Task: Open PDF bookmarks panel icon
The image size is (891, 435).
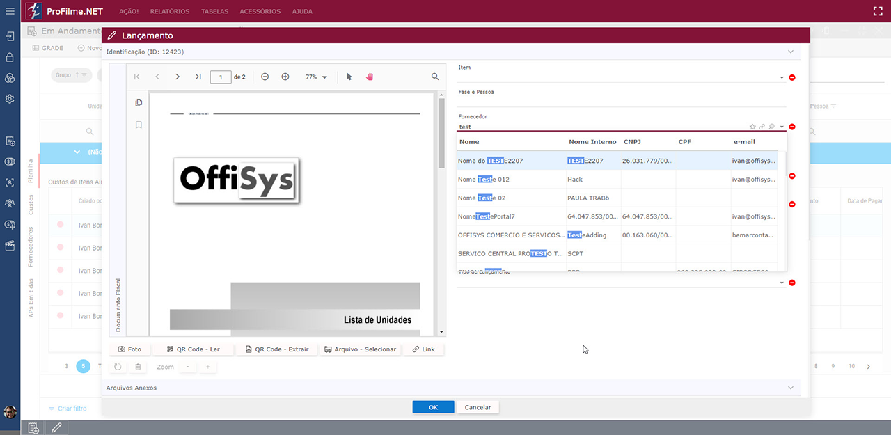Action: [x=139, y=125]
